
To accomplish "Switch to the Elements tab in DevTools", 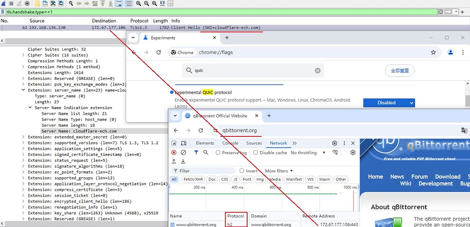I will tap(205, 143).
